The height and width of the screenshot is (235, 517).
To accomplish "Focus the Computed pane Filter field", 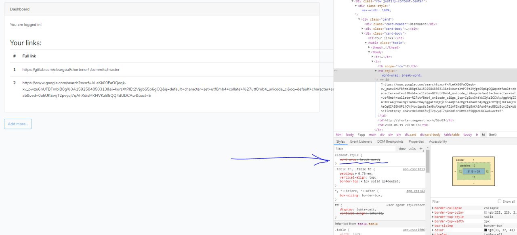I will [462, 202].
